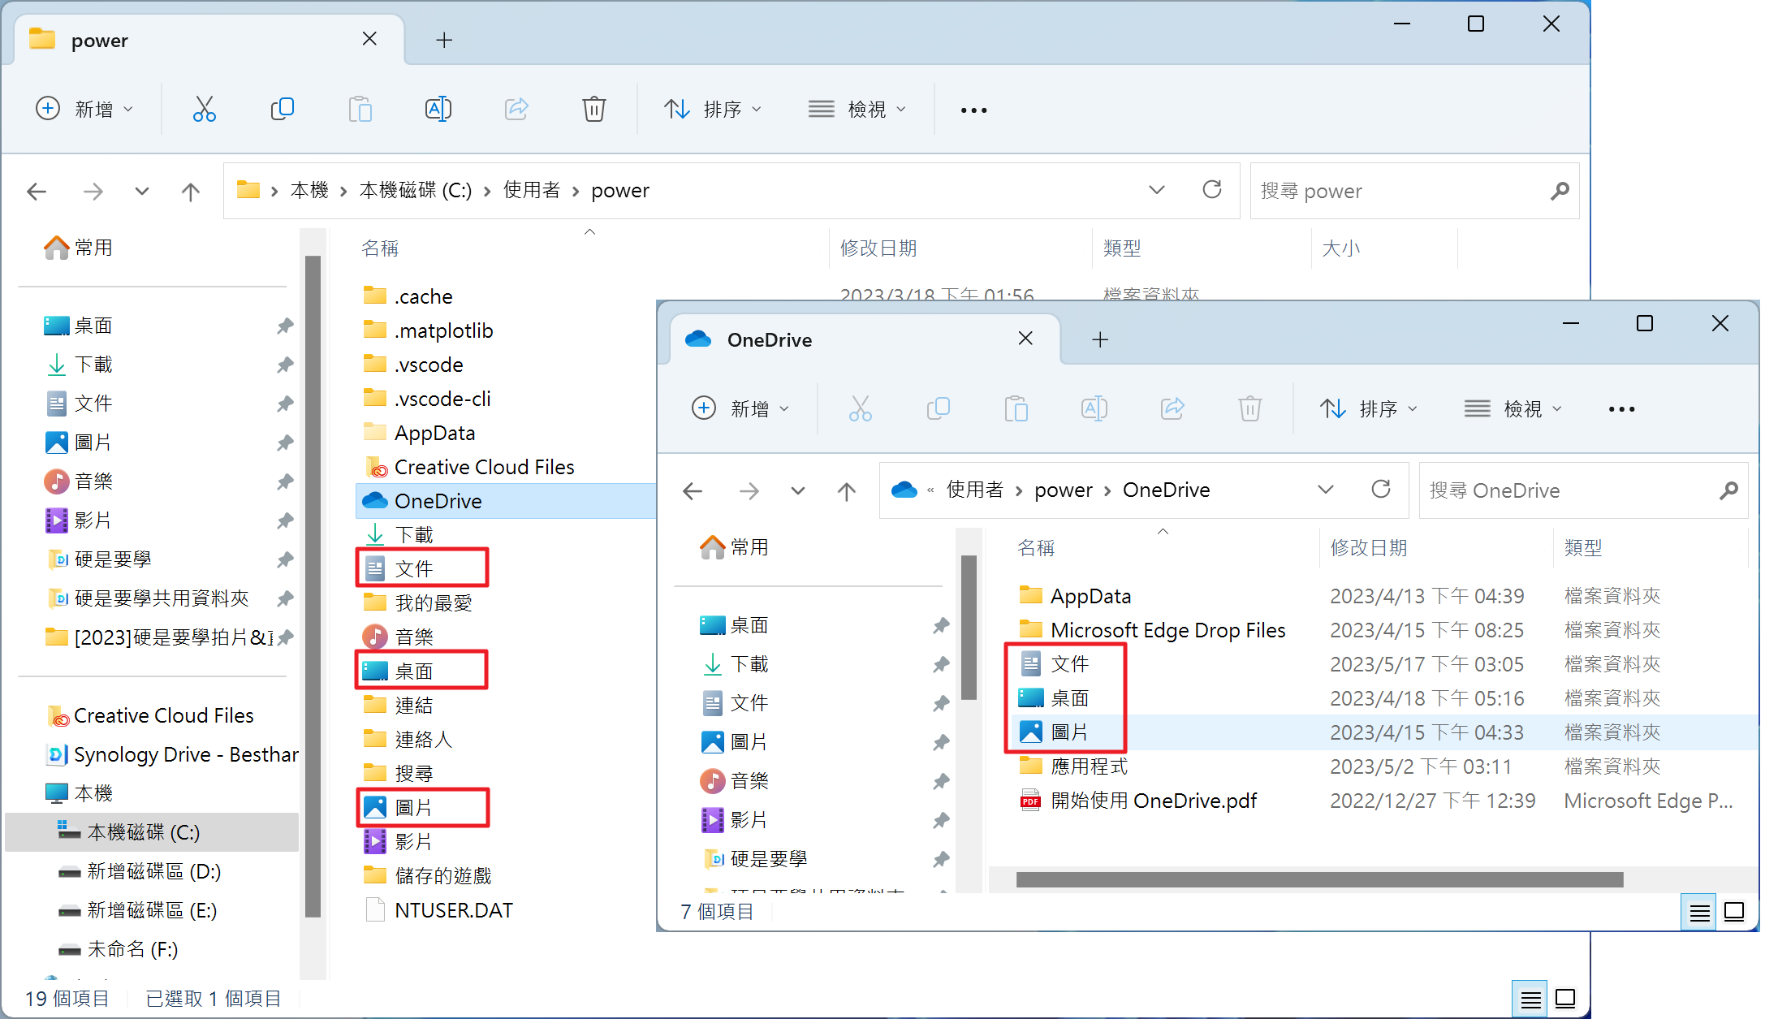
Task: Click the back arrow in OneDrive window
Action: (693, 490)
